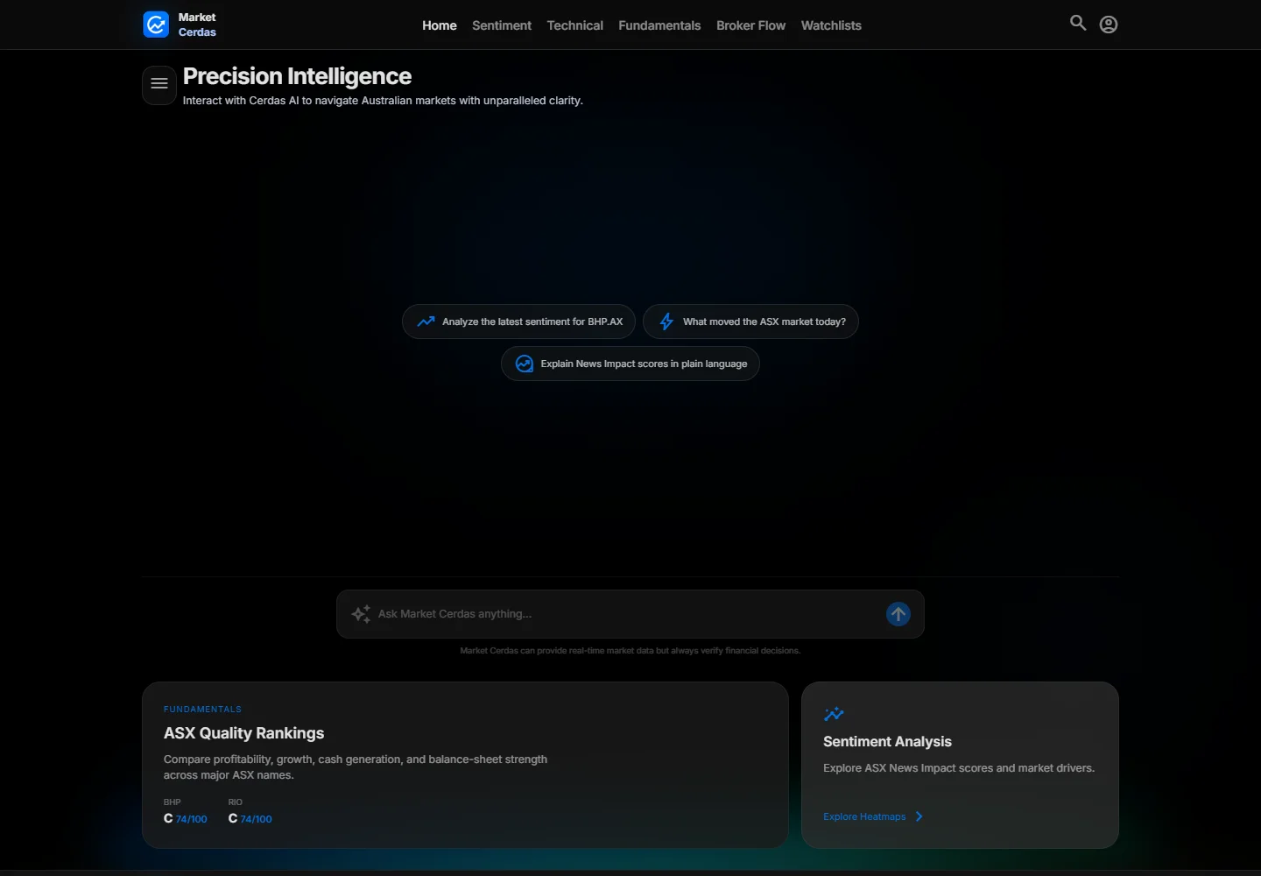The width and height of the screenshot is (1261, 876).
Task: Click the lightning bolt icon on ASX suggestion
Action: [x=666, y=321]
